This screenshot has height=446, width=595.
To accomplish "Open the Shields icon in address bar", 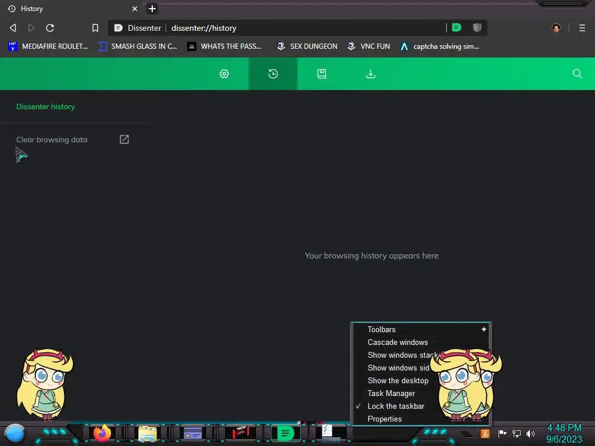I will coord(477,28).
